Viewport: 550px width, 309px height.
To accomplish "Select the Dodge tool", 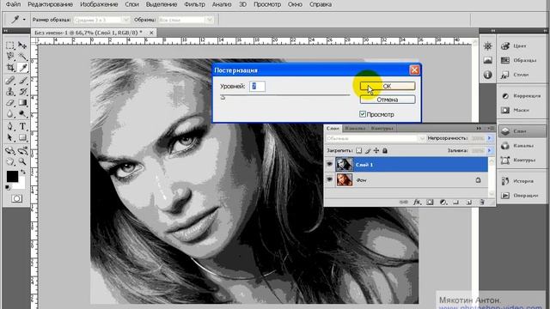I will click(x=22, y=114).
